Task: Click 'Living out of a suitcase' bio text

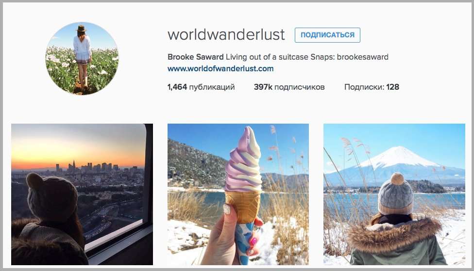Action: [267, 57]
